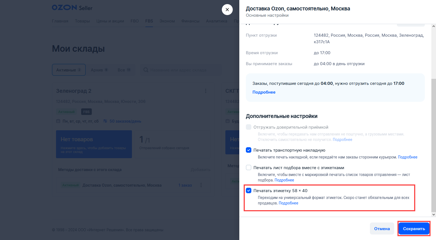Save settings with Сохранить button
The width and height of the screenshot is (436, 240).
point(414,229)
